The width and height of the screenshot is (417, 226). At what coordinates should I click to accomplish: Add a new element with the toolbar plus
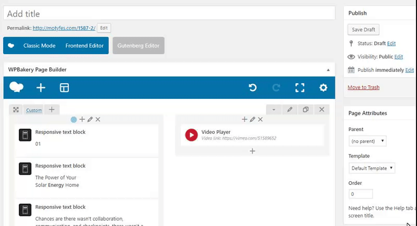tap(41, 87)
